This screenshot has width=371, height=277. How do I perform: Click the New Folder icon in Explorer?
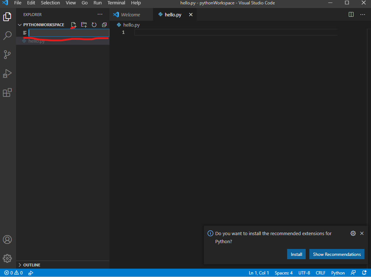click(x=84, y=25)
